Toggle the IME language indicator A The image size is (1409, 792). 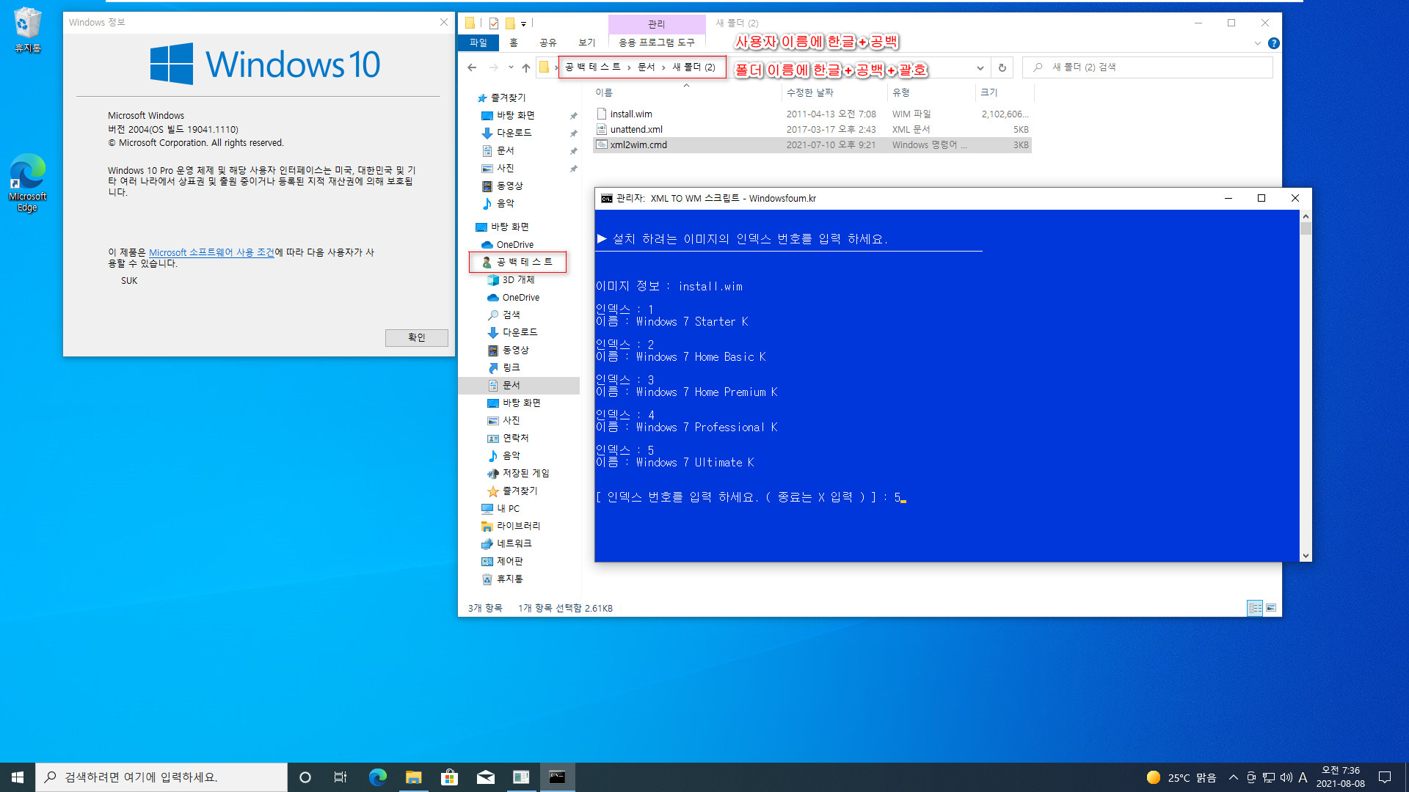click(x=1303, y=777)
